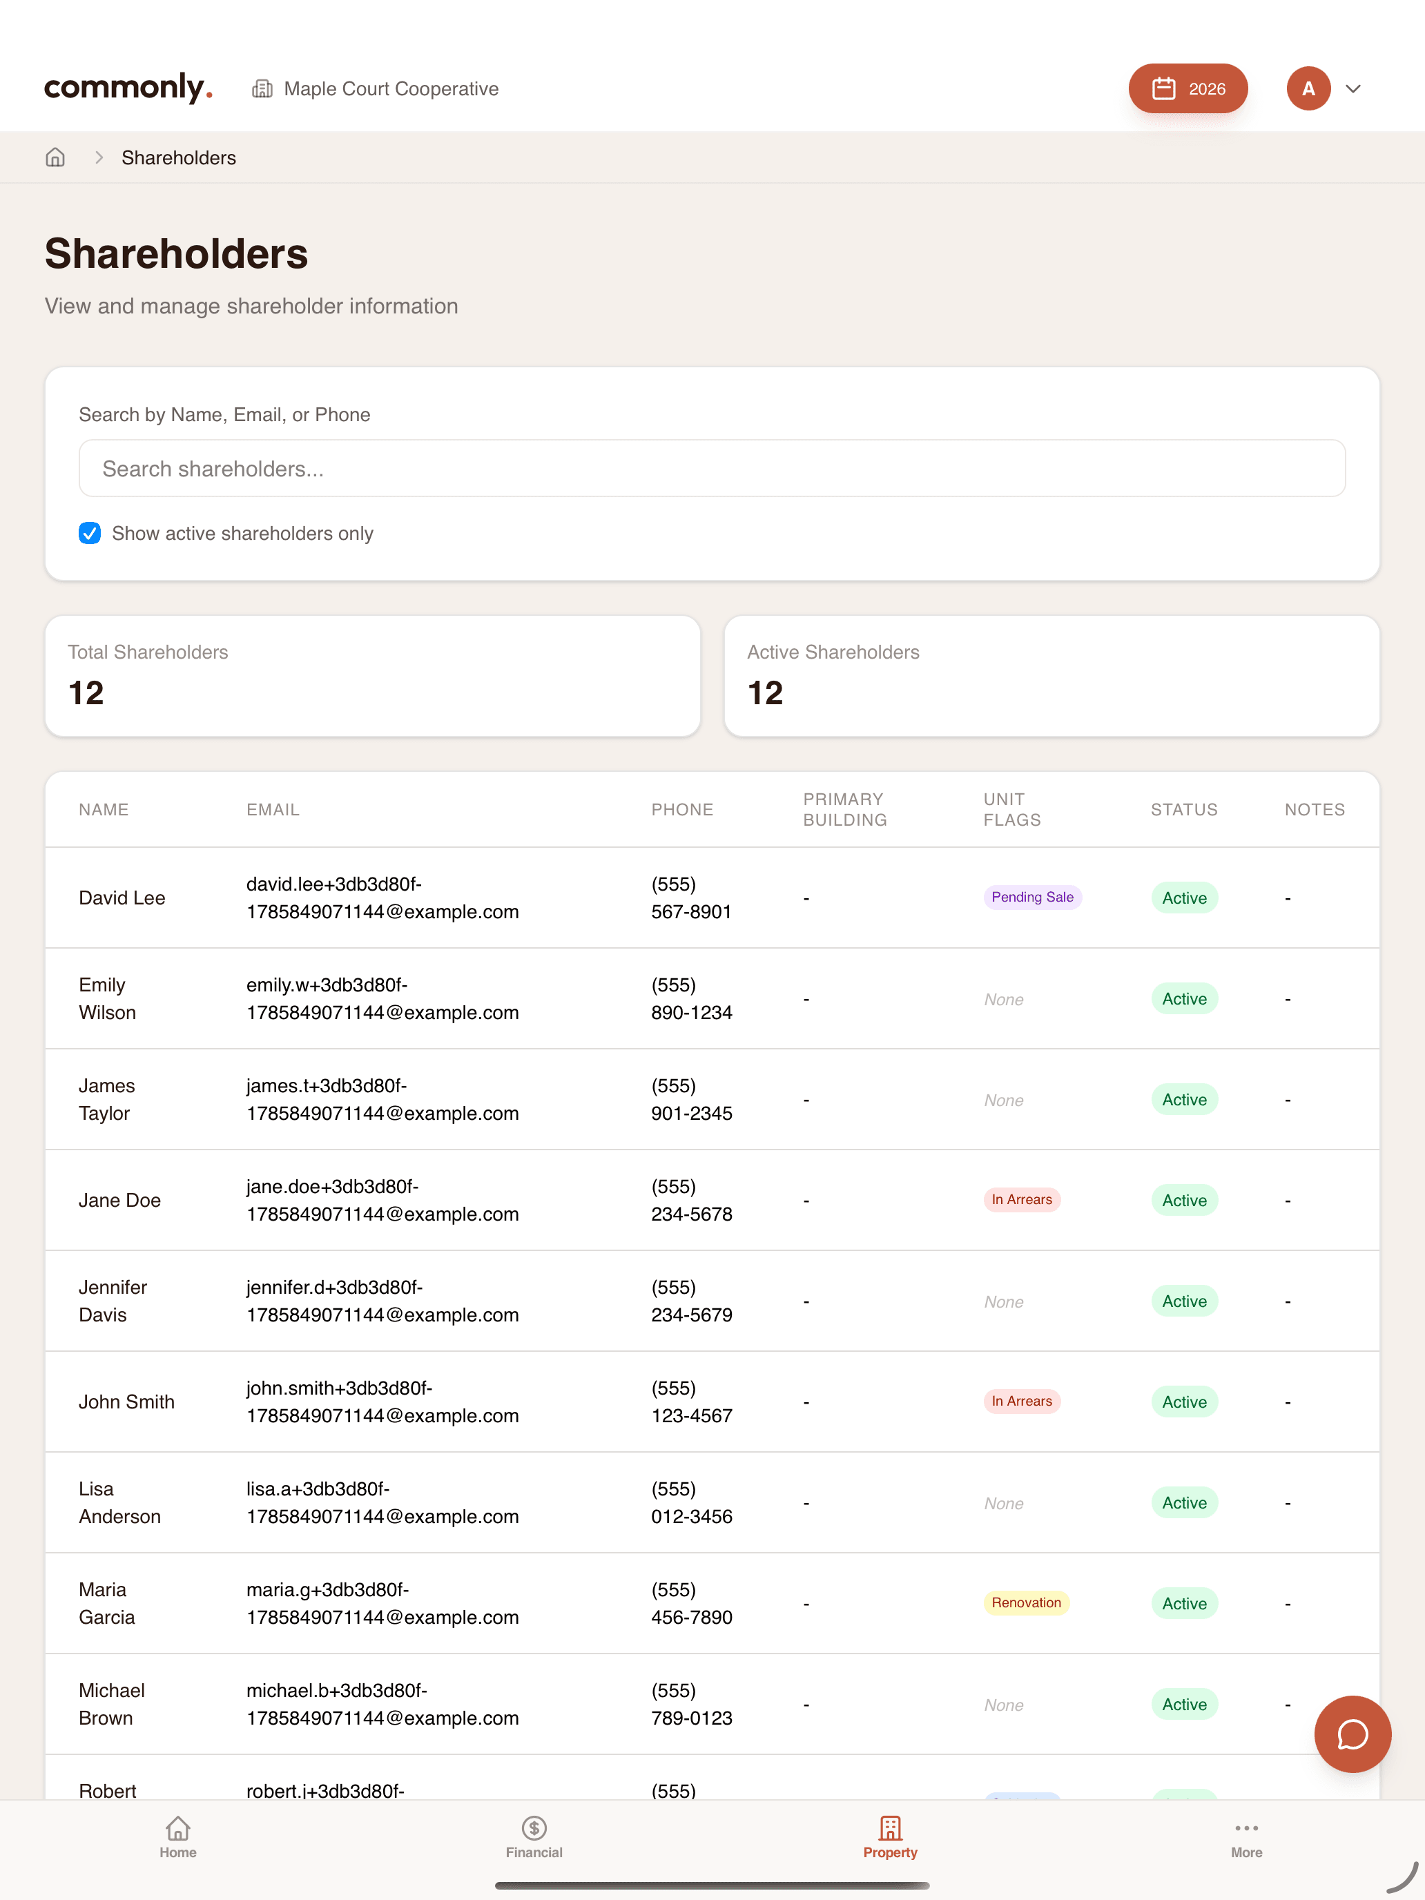Screen dimensions: 1425x1900
Task: Click John Smith's email address
Action: [x=382, y=1402]
